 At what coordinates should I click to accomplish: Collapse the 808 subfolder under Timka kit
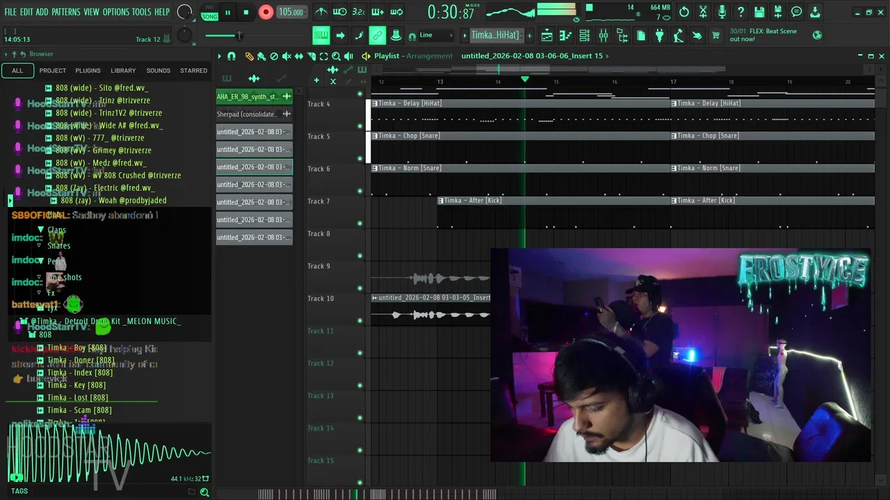(32, 334)
